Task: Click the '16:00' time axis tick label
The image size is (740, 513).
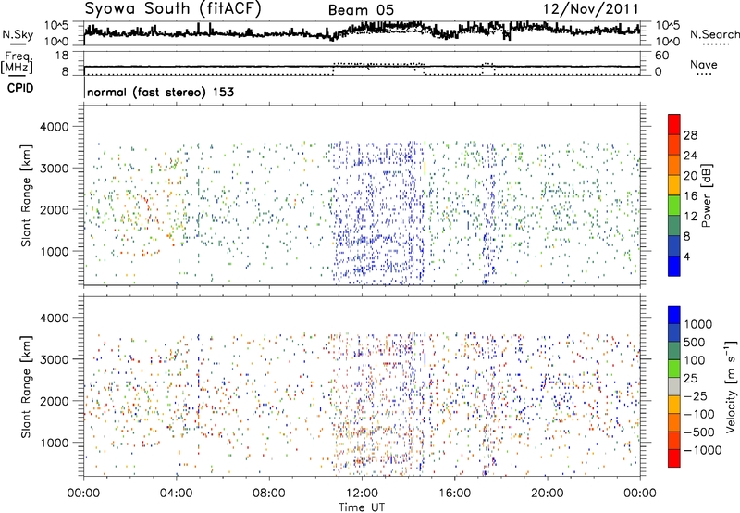Action: pos(454,494)
